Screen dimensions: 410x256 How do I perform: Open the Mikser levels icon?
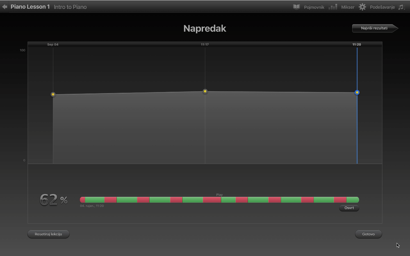pos(333,7)
